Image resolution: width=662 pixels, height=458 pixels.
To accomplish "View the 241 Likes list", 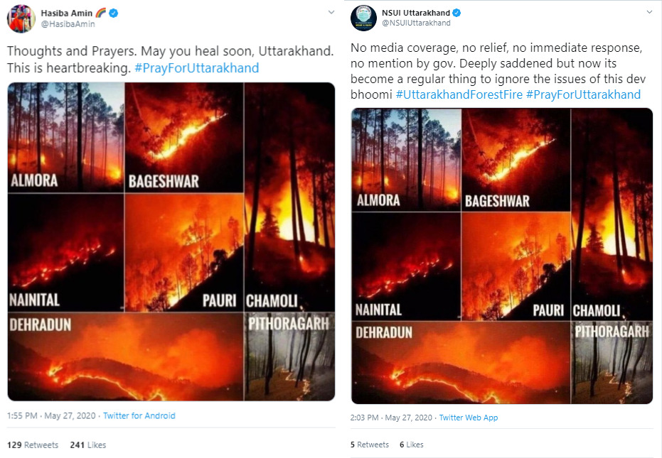I will click(x=88, y=445).
